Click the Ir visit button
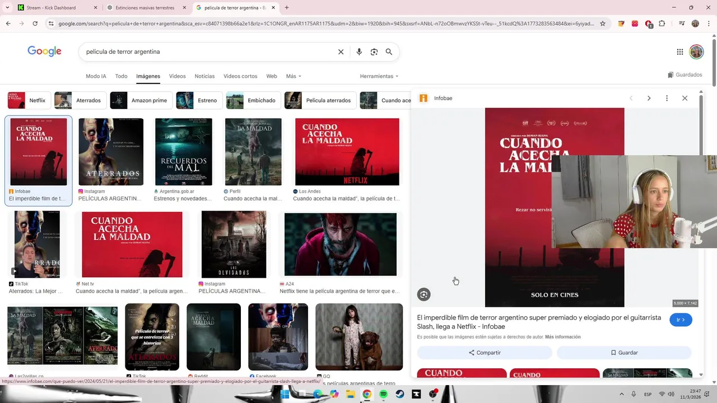 [x=681, y=320]
